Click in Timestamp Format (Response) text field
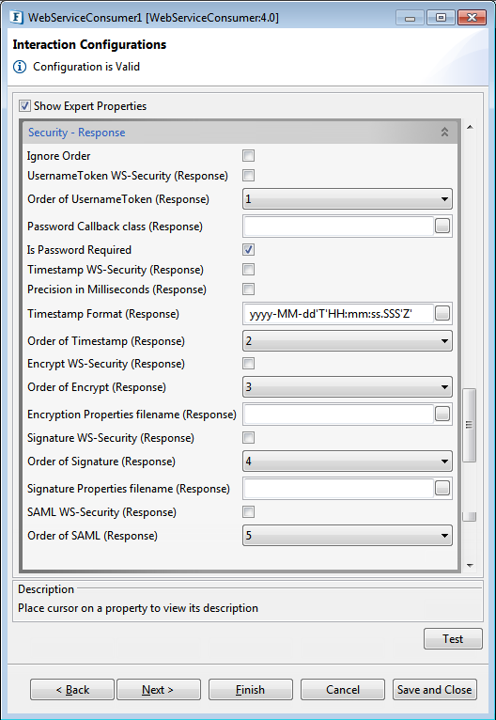496x720 pixels. coord(338,314)
